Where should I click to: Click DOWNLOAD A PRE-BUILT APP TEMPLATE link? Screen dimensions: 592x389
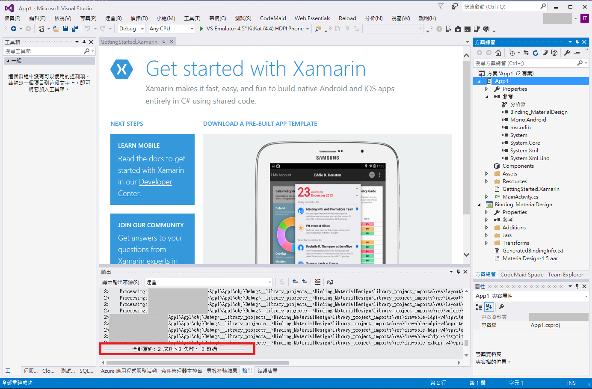(x=260, y=124)
